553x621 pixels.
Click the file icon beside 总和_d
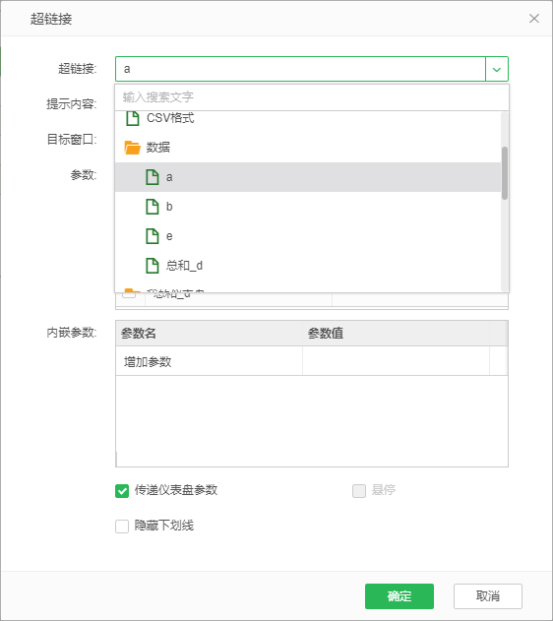[153, 266]
